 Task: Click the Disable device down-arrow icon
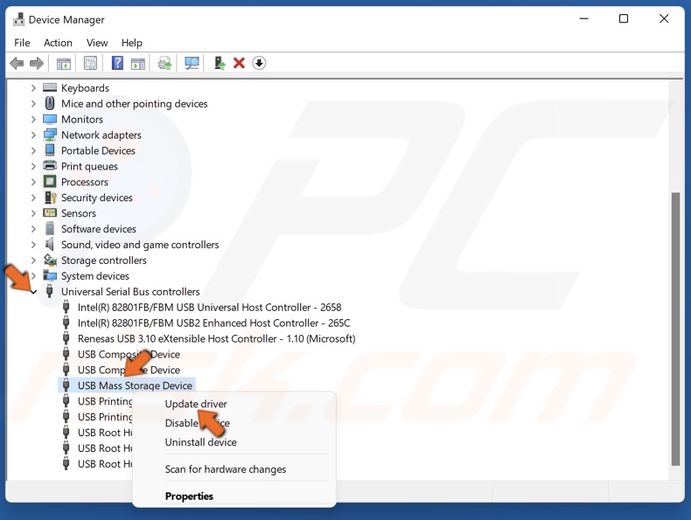tap(259, 64)
